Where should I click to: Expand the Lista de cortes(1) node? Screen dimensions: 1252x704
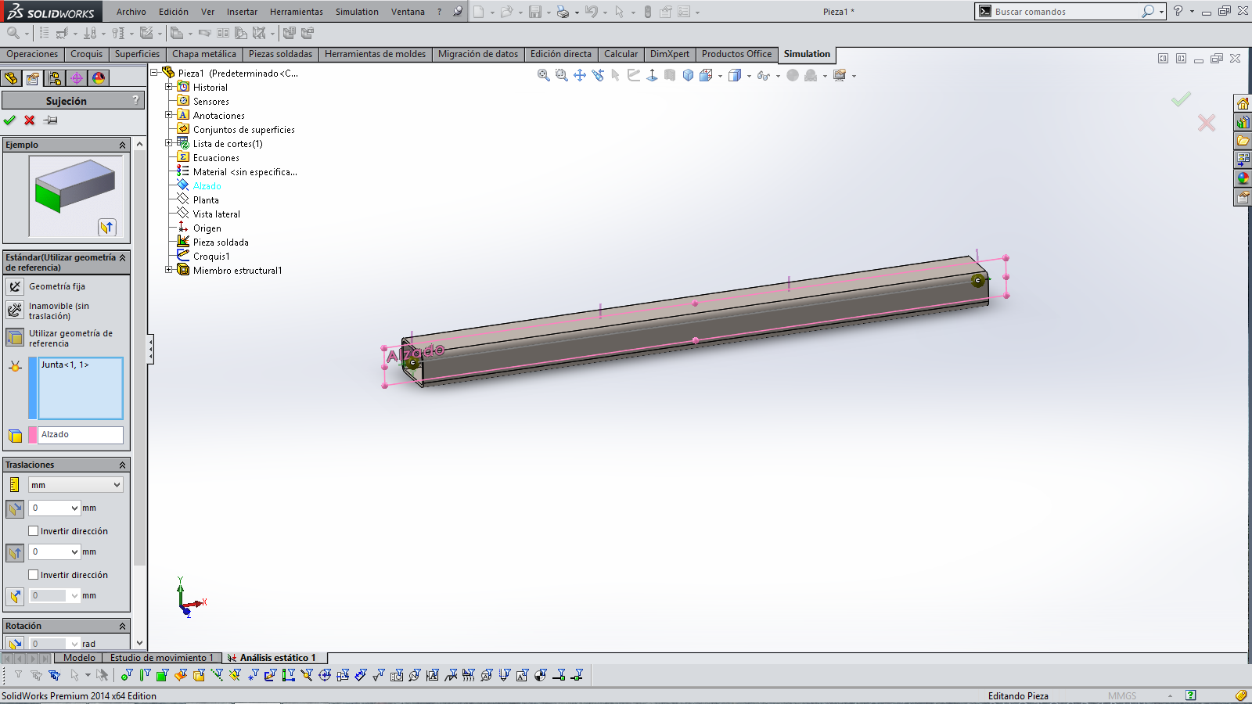(168, 143)
